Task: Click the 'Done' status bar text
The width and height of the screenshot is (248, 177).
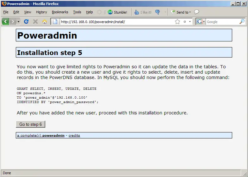Action: click(7, 173)
